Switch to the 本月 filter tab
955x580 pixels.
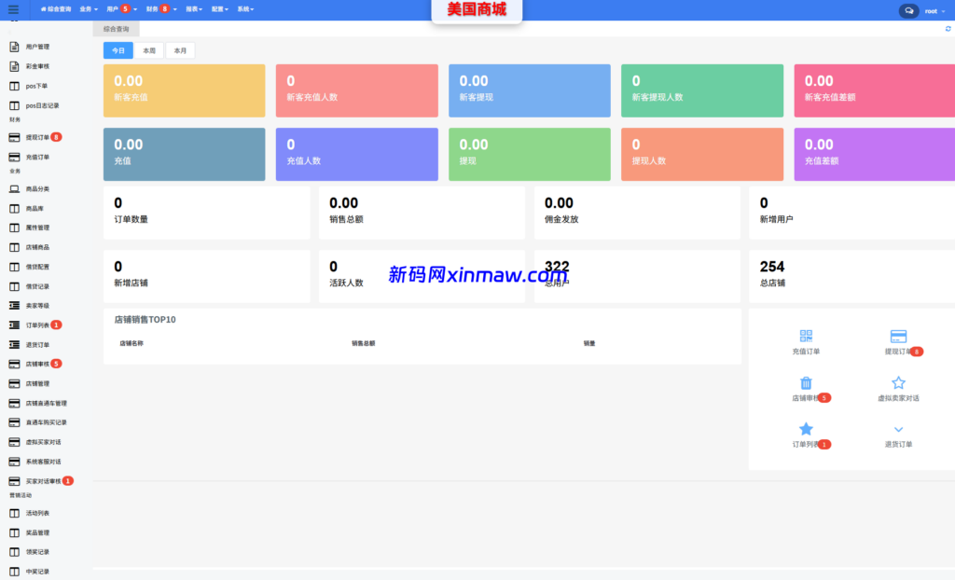click(180, 50)
